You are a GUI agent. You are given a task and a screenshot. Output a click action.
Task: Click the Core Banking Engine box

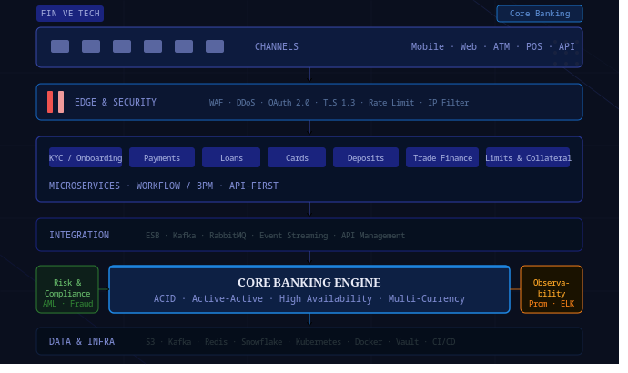click(x=309, y=289)
